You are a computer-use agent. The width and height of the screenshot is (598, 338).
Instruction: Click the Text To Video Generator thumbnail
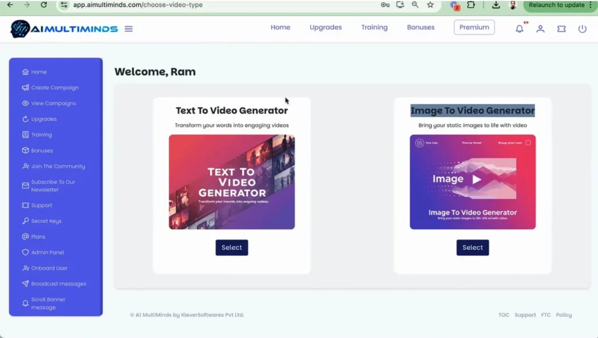(x=232, y=182)
